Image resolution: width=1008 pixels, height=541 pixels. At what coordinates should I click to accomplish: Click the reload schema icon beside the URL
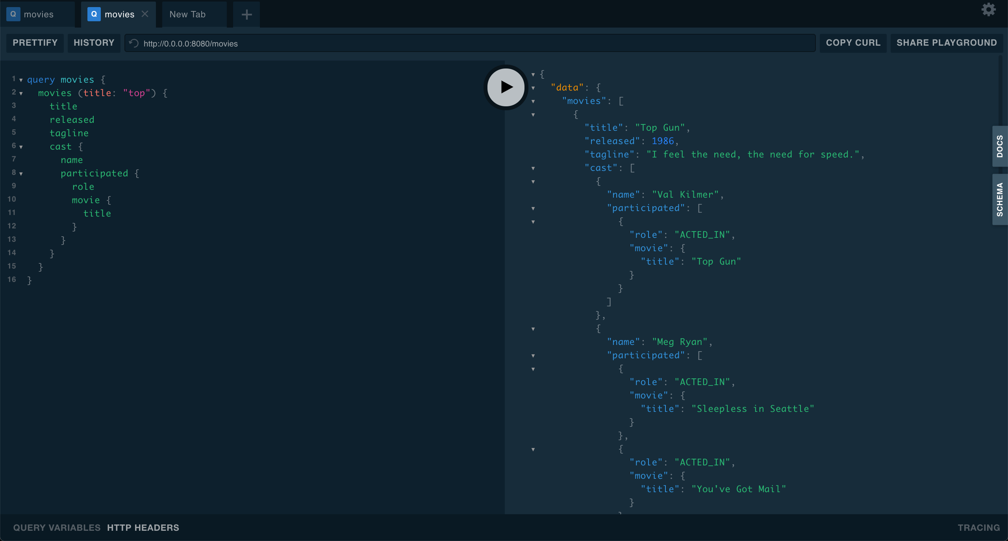point(134,43)
